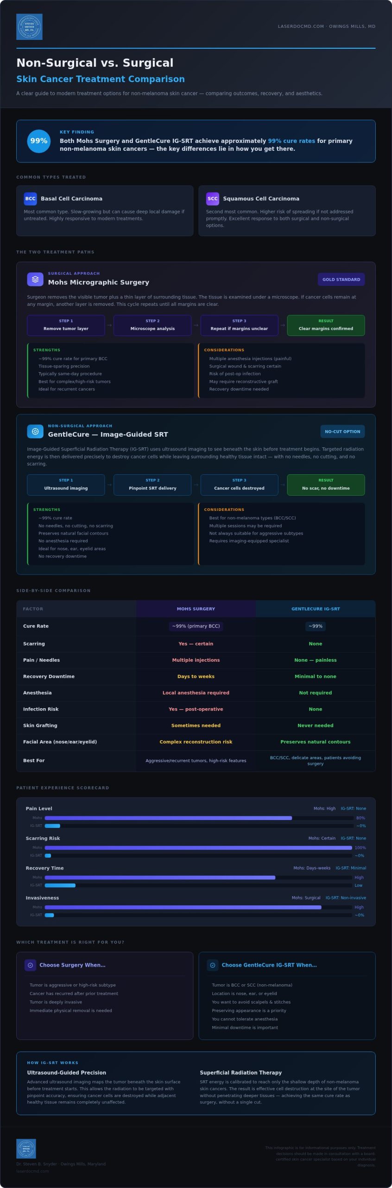Select the Ultrasound imaging step box
The height and width of the screenshot is (1188, 392).
point(66,485)
